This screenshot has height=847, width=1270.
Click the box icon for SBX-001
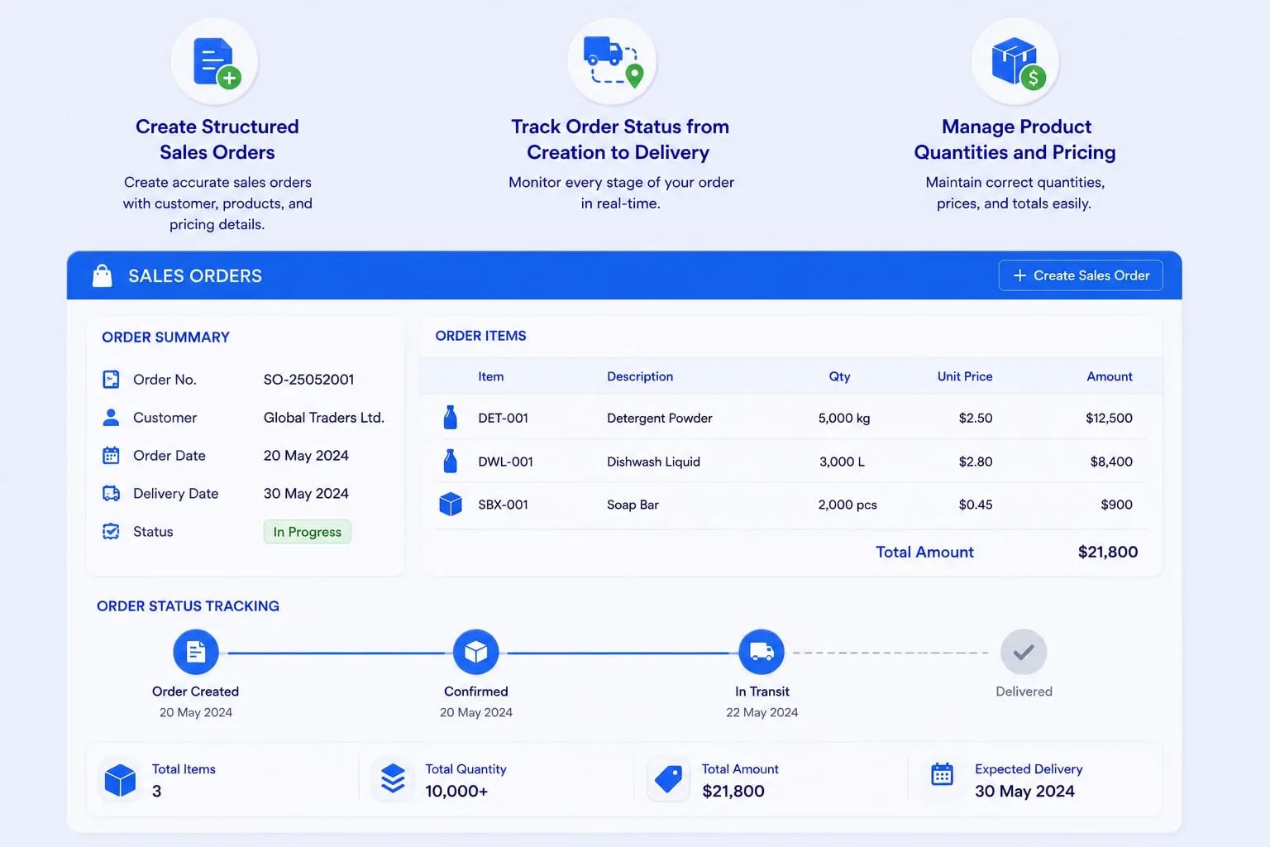click(x=451, y=504)
